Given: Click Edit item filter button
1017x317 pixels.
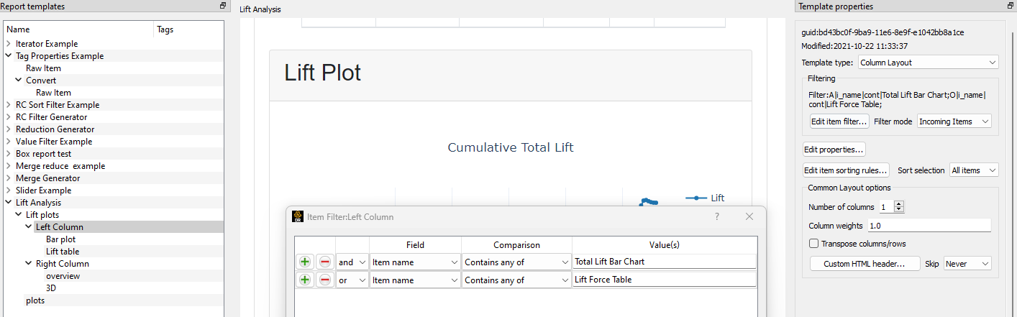Looking at the screenshot, I should coord(839,121).
